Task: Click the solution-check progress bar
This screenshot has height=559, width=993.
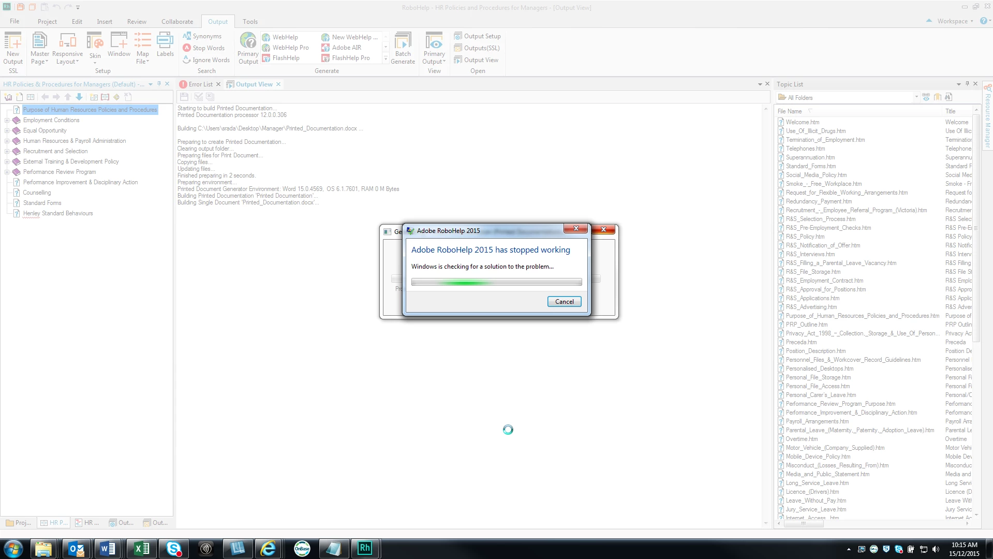Action: click(496, 282)
